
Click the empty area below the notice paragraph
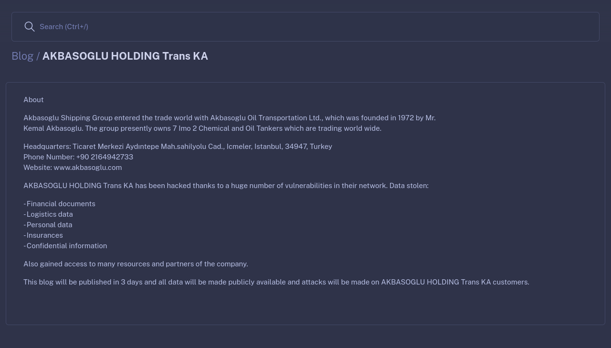point(305,306)
